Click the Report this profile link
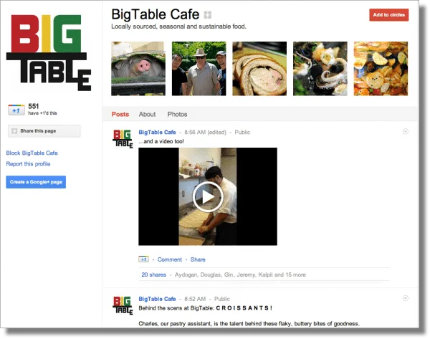Screen dimensions: 430x339 point(28,163)
